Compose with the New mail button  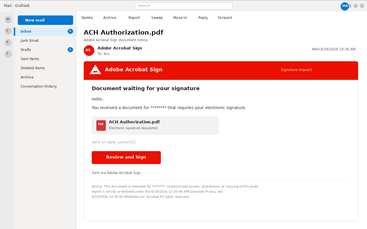(45, 20)
